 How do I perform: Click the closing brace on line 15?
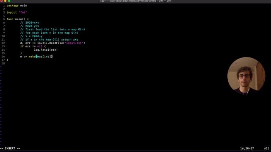(21, 53)
